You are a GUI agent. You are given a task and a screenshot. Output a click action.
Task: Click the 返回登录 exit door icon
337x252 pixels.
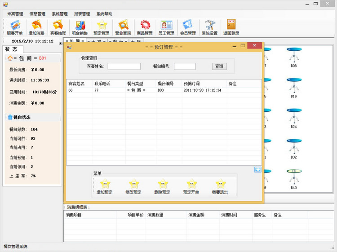click(231, 27)
